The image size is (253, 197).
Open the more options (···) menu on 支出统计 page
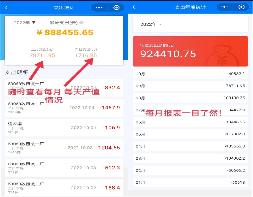tap(100, 8)
